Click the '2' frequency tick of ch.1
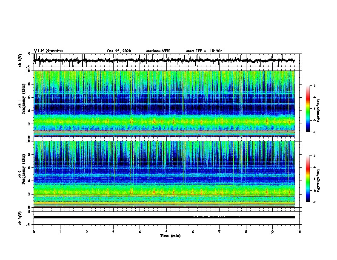This screenshot has height=260, width=337. pos(30,124)
